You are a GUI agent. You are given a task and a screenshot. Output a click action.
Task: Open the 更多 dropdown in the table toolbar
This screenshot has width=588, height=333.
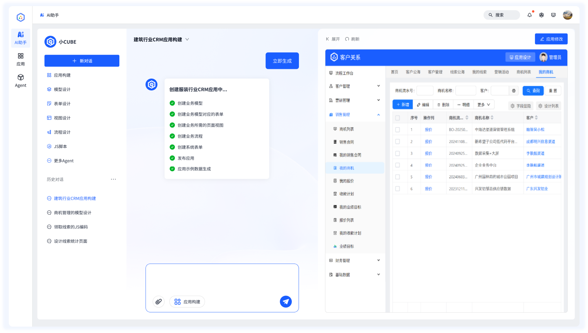(484, 104)
